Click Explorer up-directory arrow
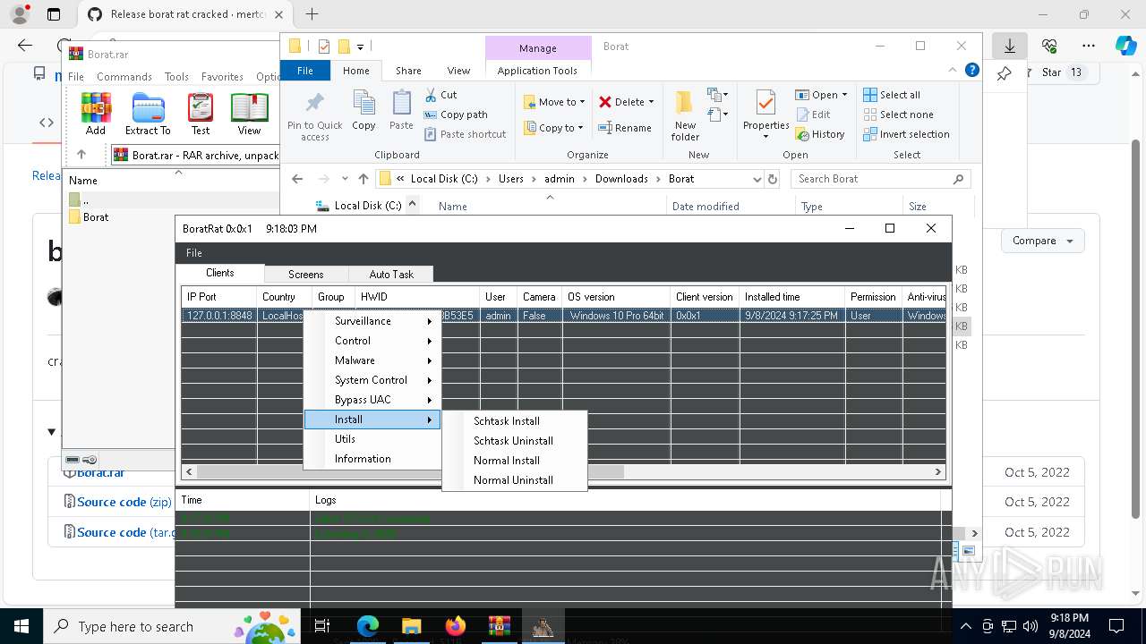 [x=363, y=179]
